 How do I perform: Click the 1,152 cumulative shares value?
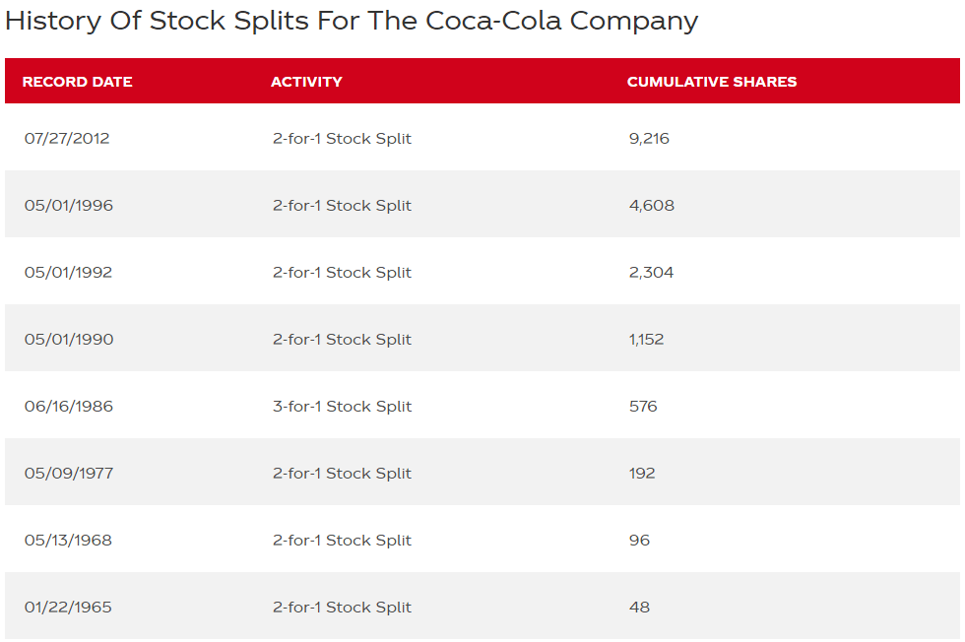647,340
